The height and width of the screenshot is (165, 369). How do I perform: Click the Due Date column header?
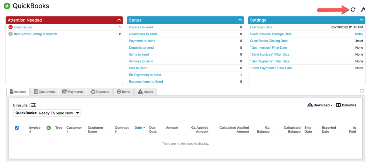(x=153, y=130)
